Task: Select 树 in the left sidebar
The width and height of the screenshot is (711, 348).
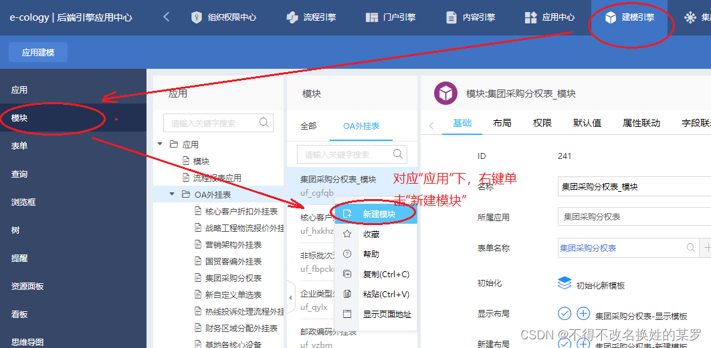Action: pyautogui.click(x=73, y=230)
